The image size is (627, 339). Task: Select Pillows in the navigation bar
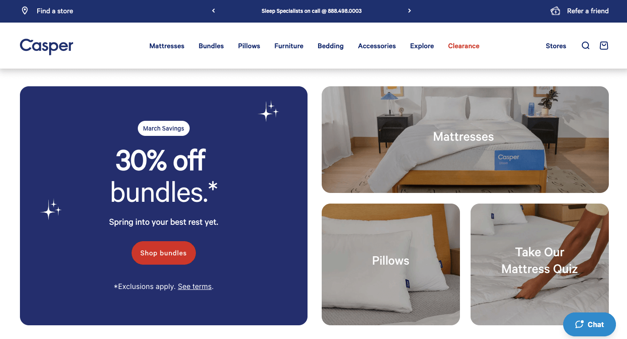(249, 46)
